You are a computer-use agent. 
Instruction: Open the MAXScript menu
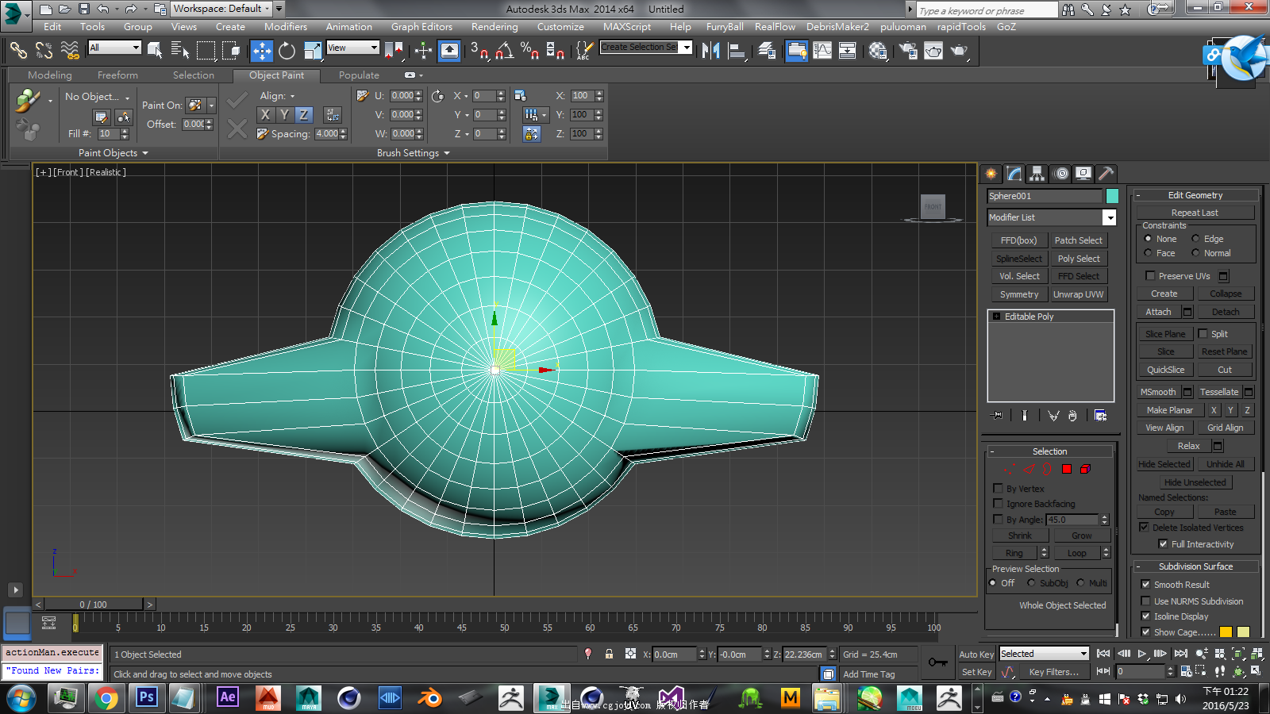tap(627, 27)
